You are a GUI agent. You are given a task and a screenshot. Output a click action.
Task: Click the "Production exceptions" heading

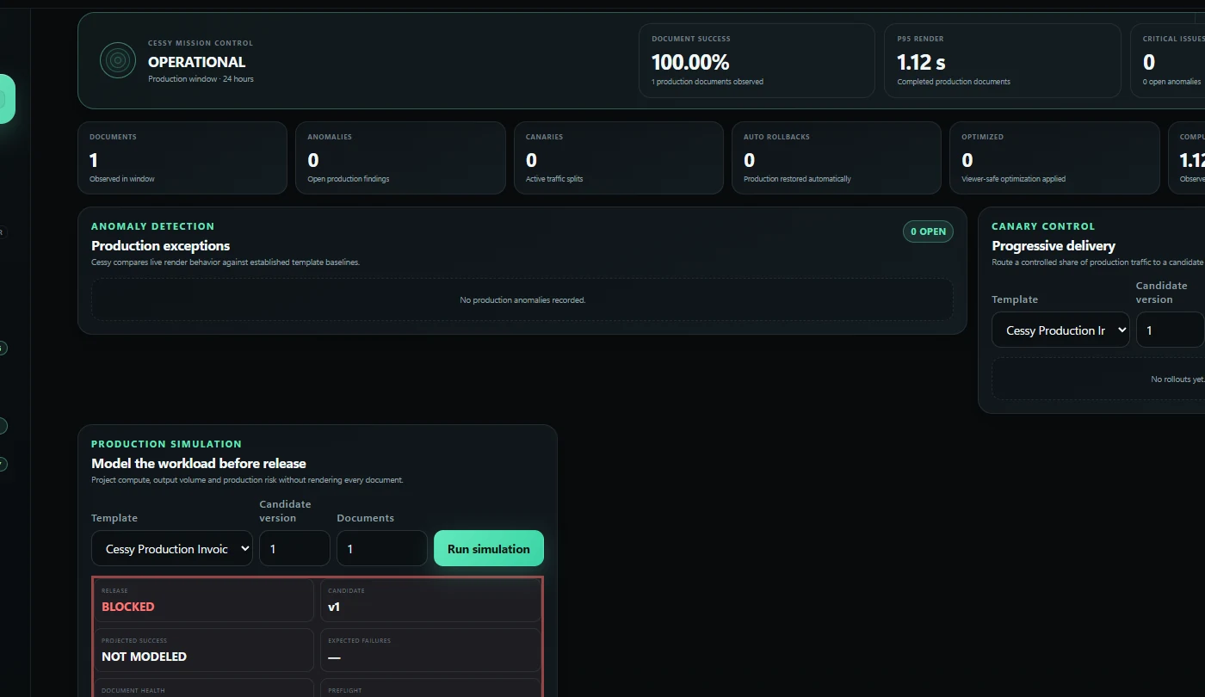(161, 245)
